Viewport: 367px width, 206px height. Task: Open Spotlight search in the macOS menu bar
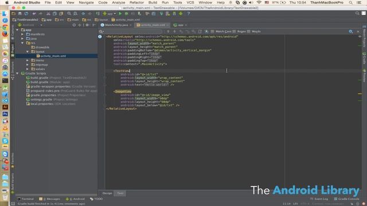[x=350, y=2]
